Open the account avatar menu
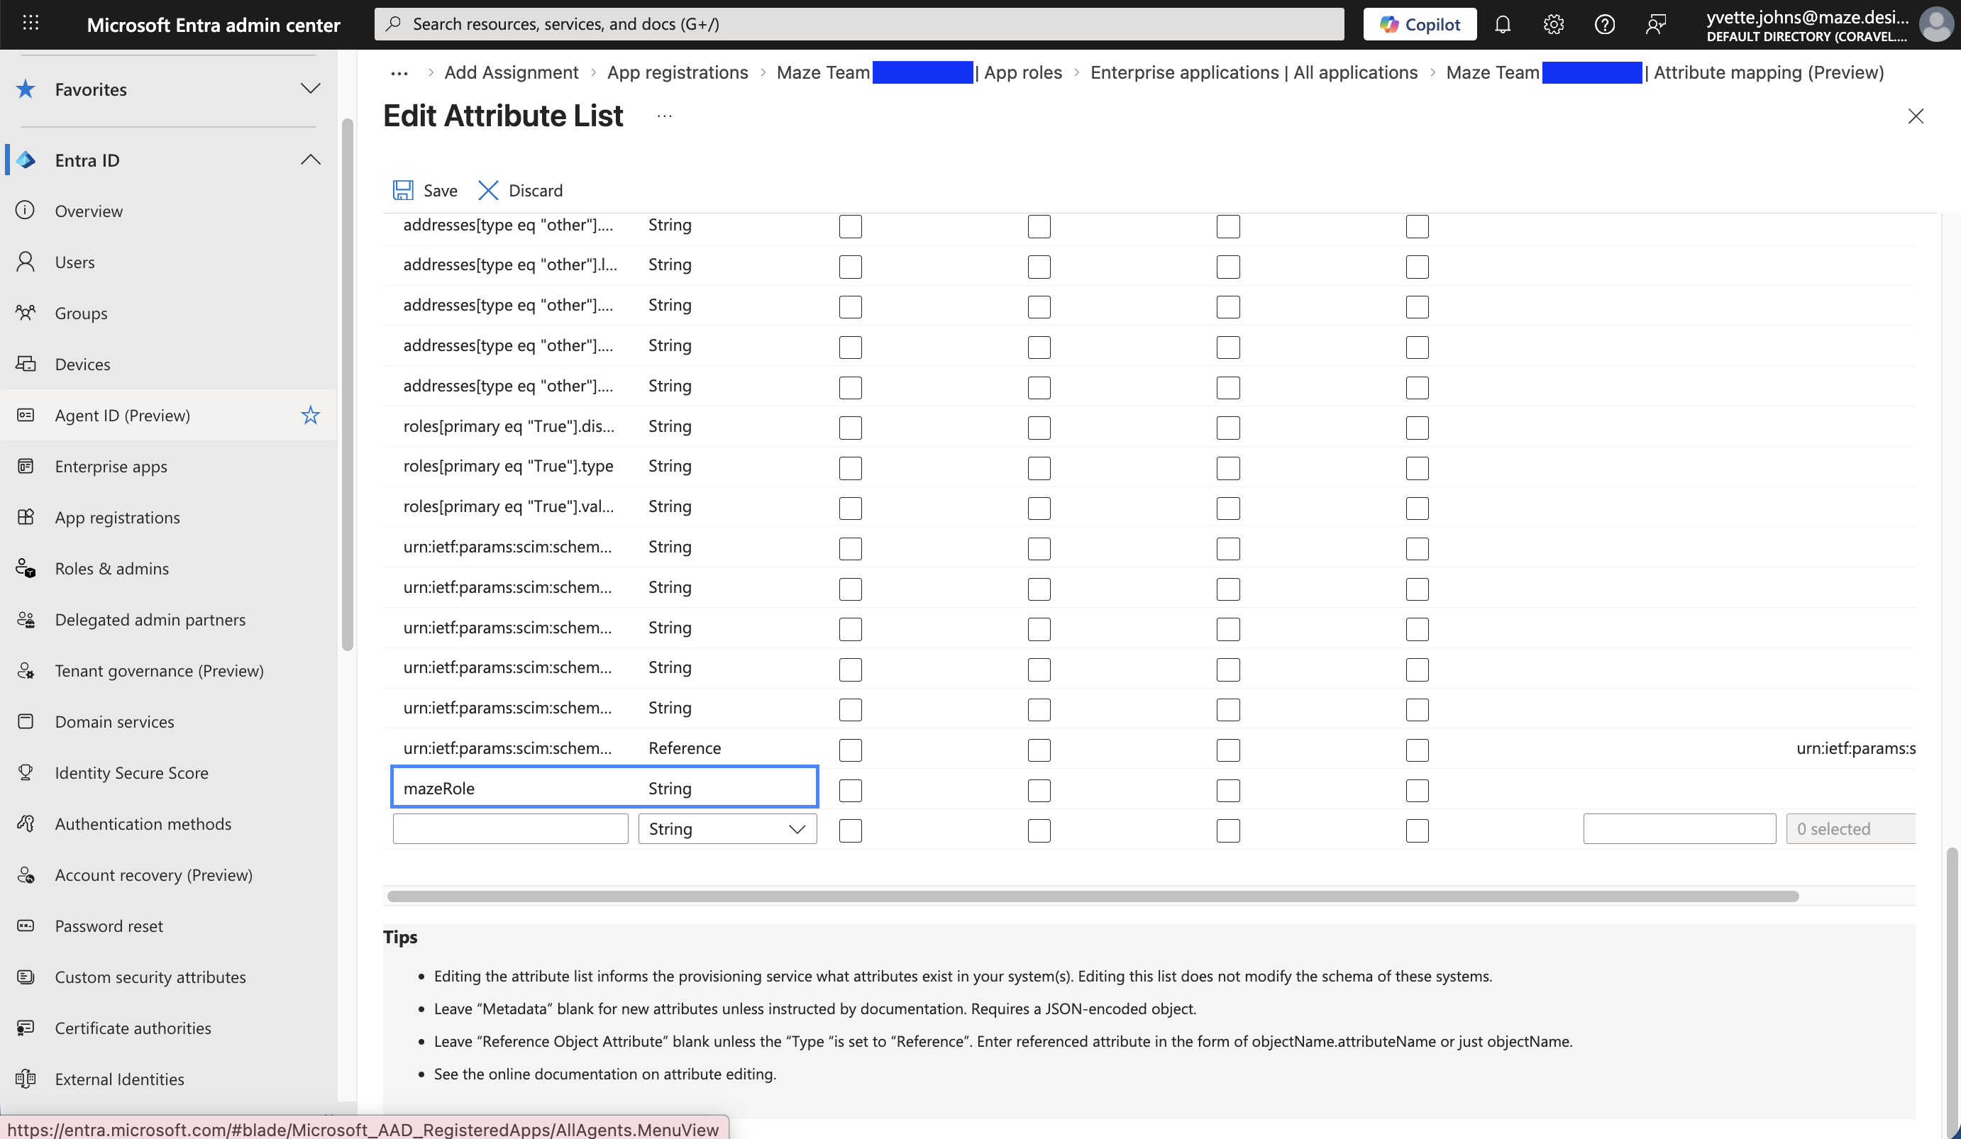Screen dimensions: 1961x1139 click(1935, 24)
